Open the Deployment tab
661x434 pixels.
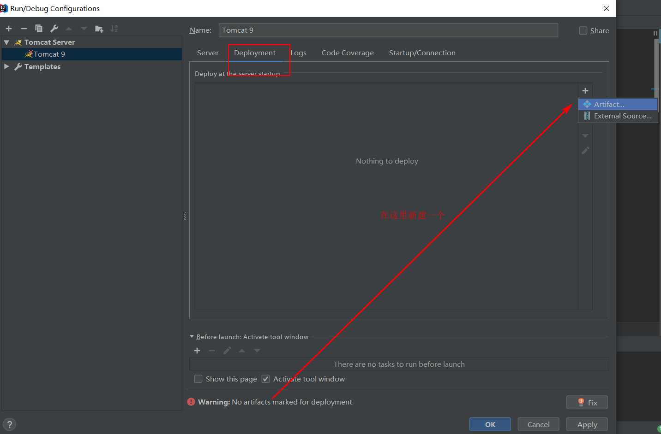[255, 53]
